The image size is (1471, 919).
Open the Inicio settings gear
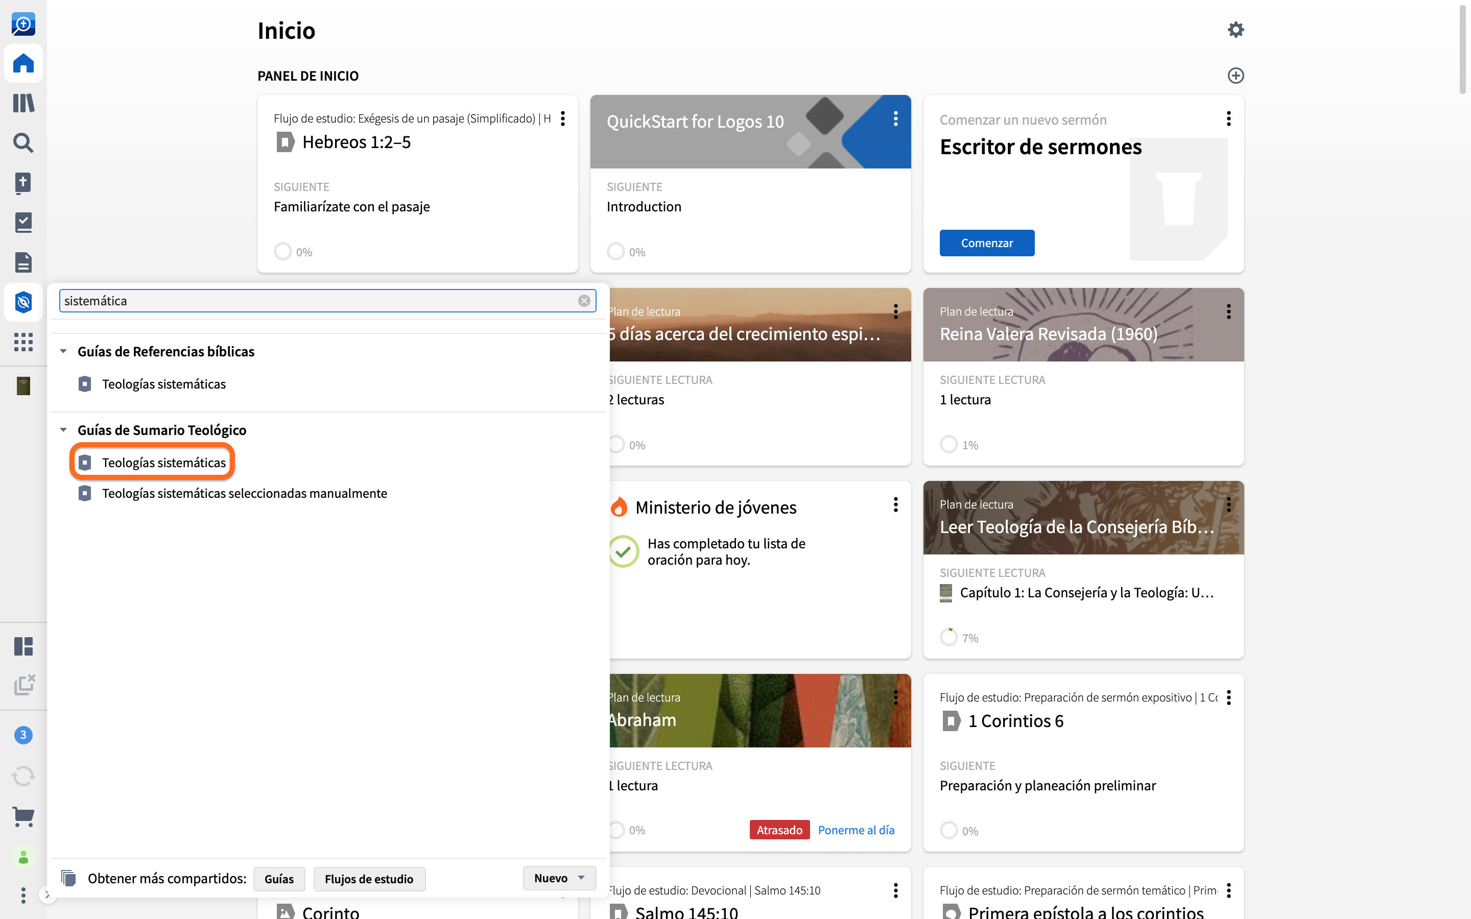[x=1235, y=30]
